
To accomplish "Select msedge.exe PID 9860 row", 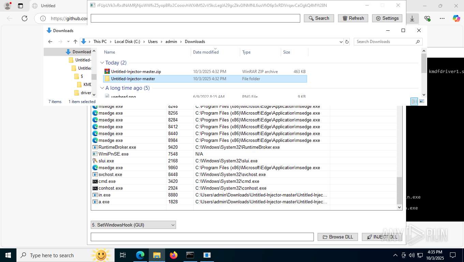I will [244, 168].
